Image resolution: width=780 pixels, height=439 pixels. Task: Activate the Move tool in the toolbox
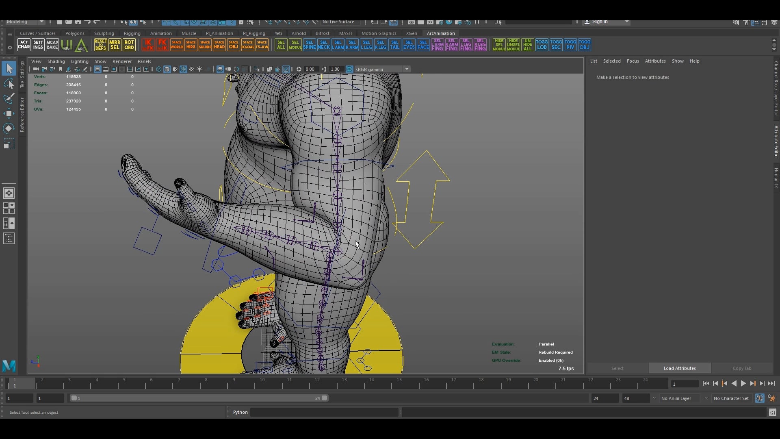click(9, 114)
